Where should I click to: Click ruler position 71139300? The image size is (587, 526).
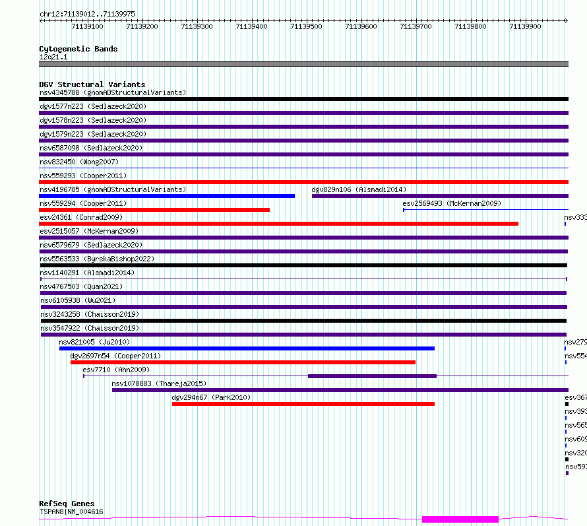point(197,26)
